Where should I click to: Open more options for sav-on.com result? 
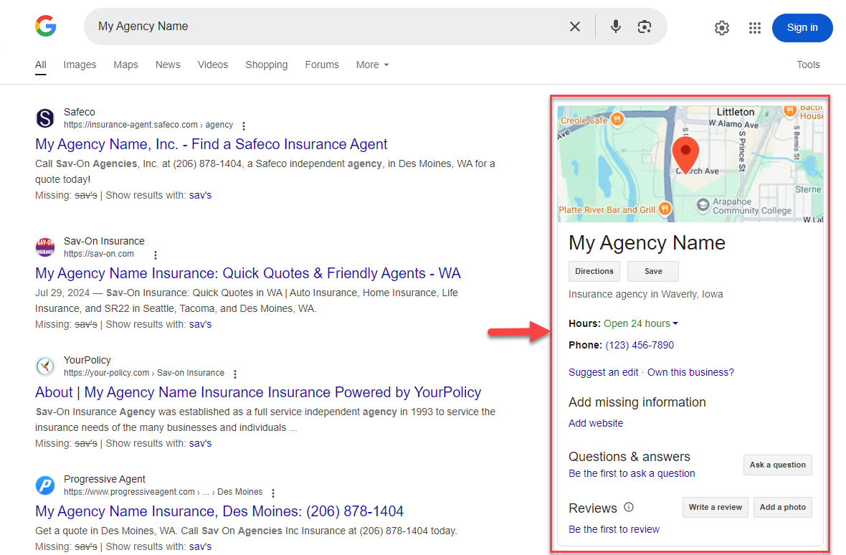coord(156,255)
